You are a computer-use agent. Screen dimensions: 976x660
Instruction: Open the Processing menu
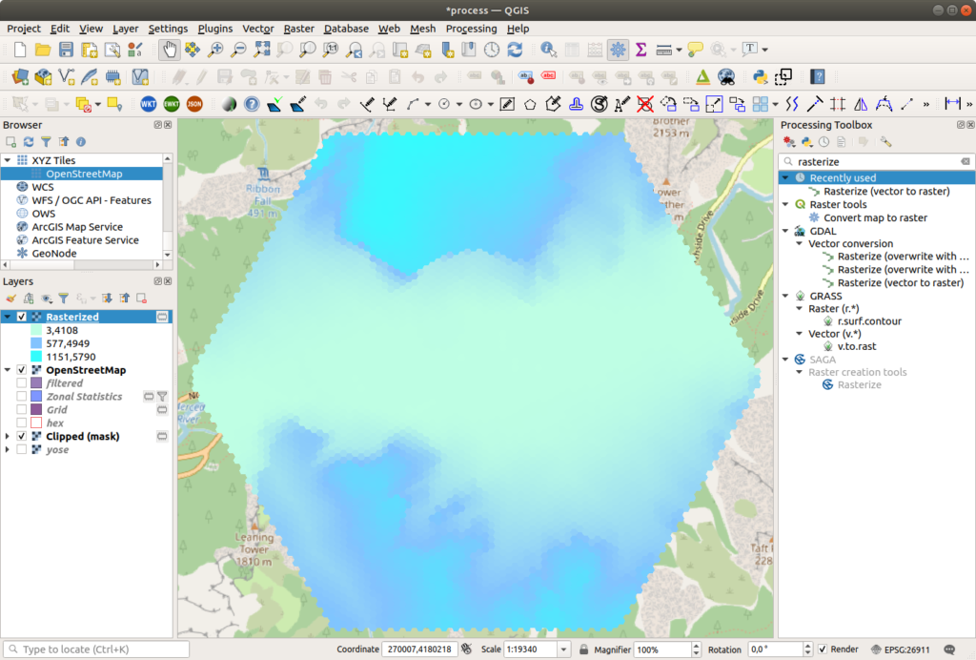(471, 29)
